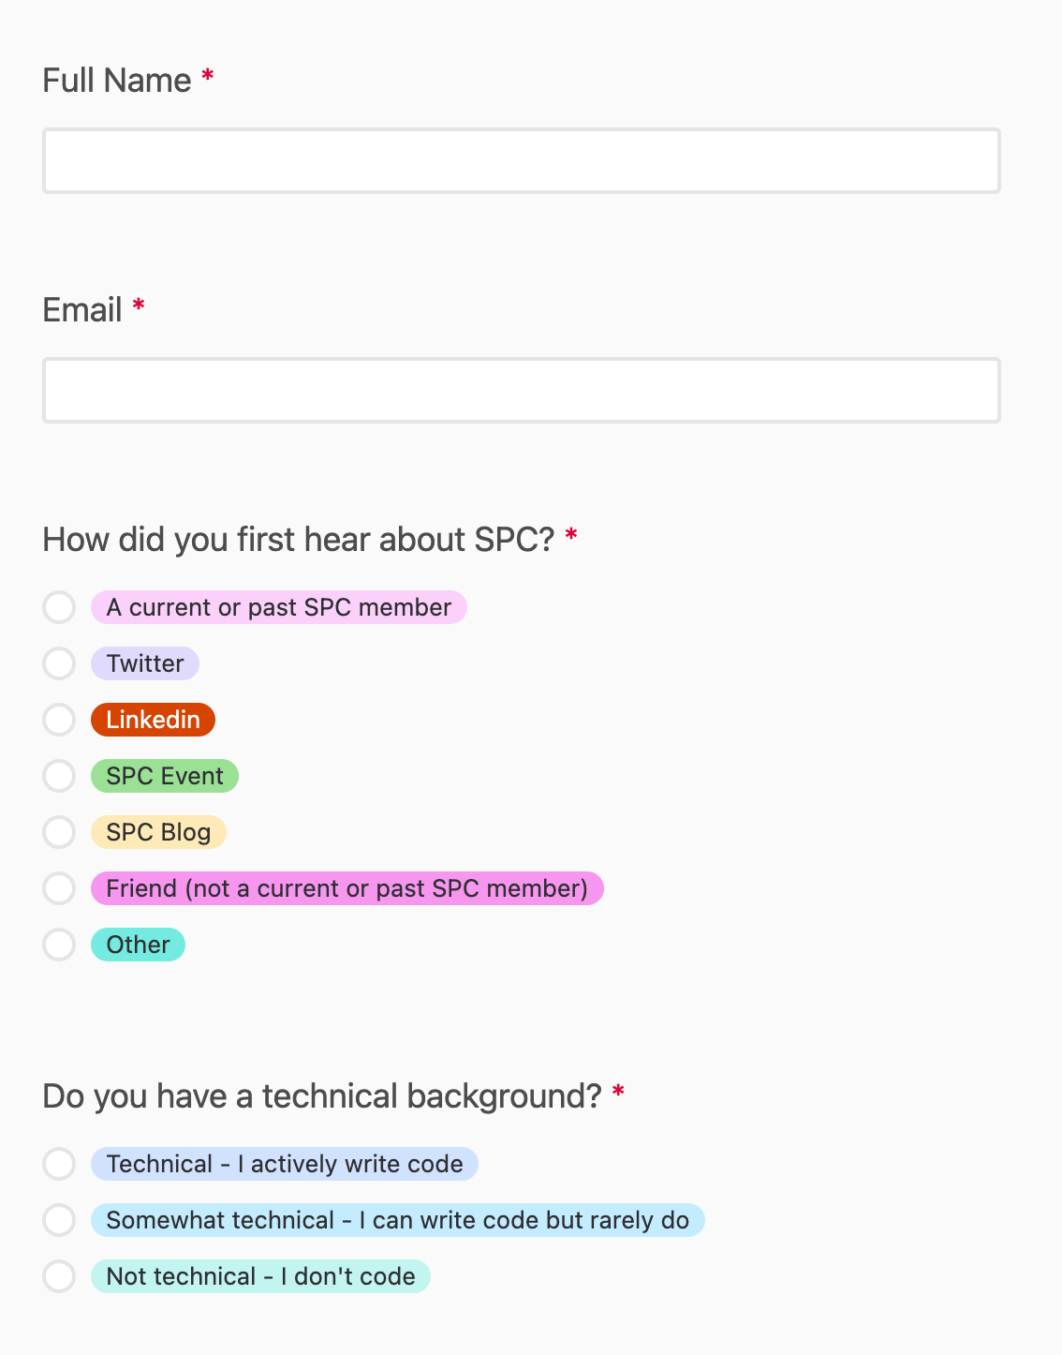Pick the SPC Blog radio button
Viewport: 1062px width, 1355px height.
click(59, 832)
